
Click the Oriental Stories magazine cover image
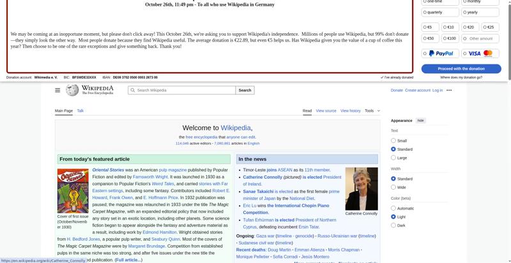[73, 191]
